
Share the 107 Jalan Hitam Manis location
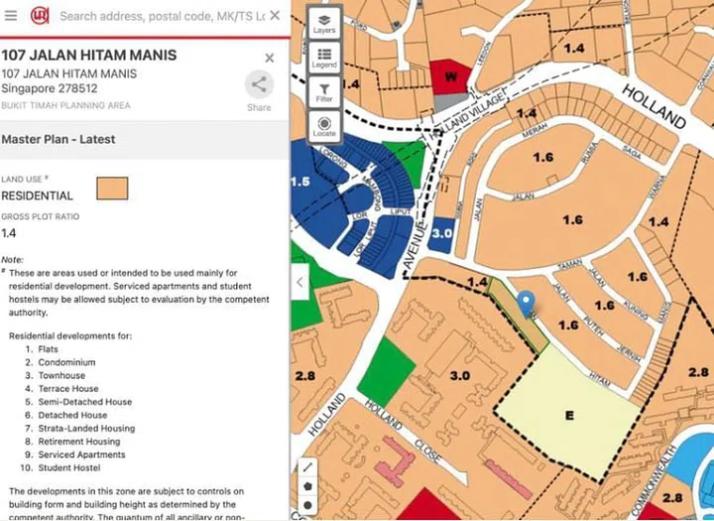click(x=259, y=89)
